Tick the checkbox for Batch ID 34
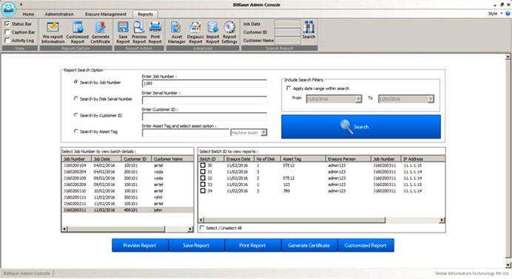Screen dimensions: 512x279 tap(203, 190)
